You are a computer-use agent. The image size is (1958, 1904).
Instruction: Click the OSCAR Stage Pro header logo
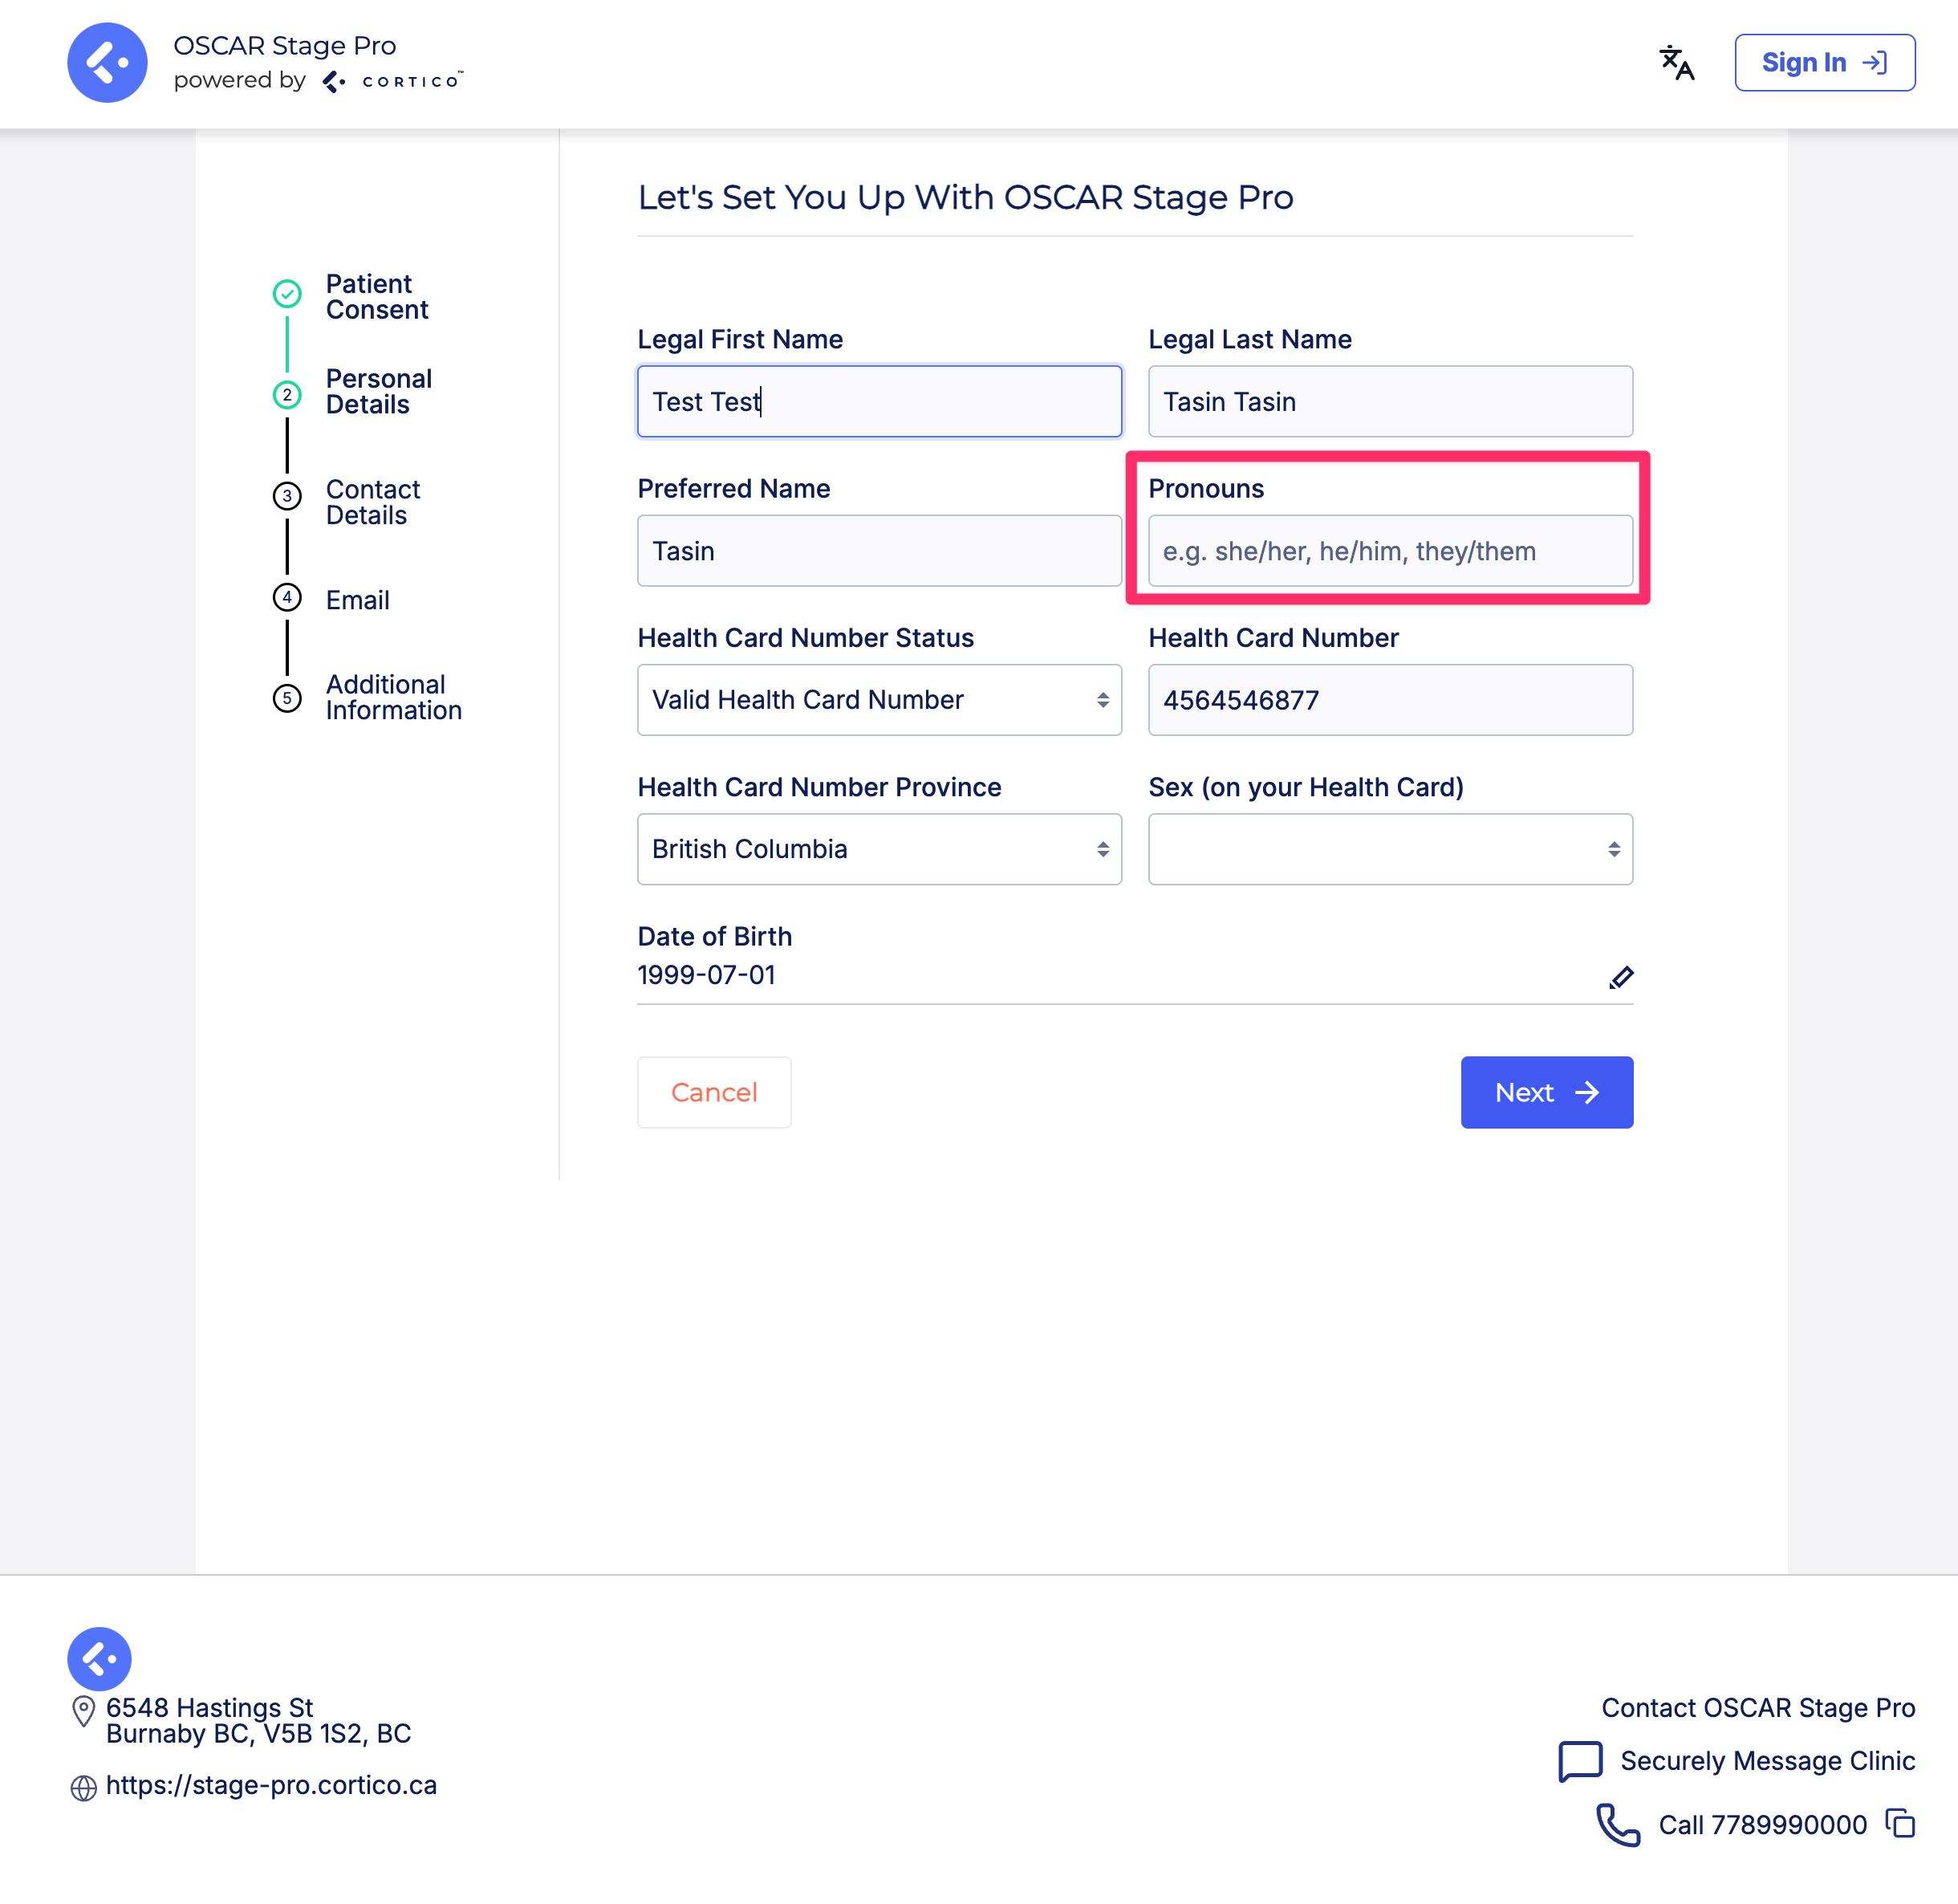pos(107,63)
